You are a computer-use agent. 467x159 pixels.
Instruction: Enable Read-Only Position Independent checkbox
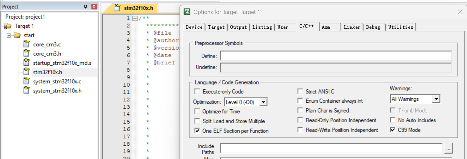pyautogui.click(x=300, y=120)
